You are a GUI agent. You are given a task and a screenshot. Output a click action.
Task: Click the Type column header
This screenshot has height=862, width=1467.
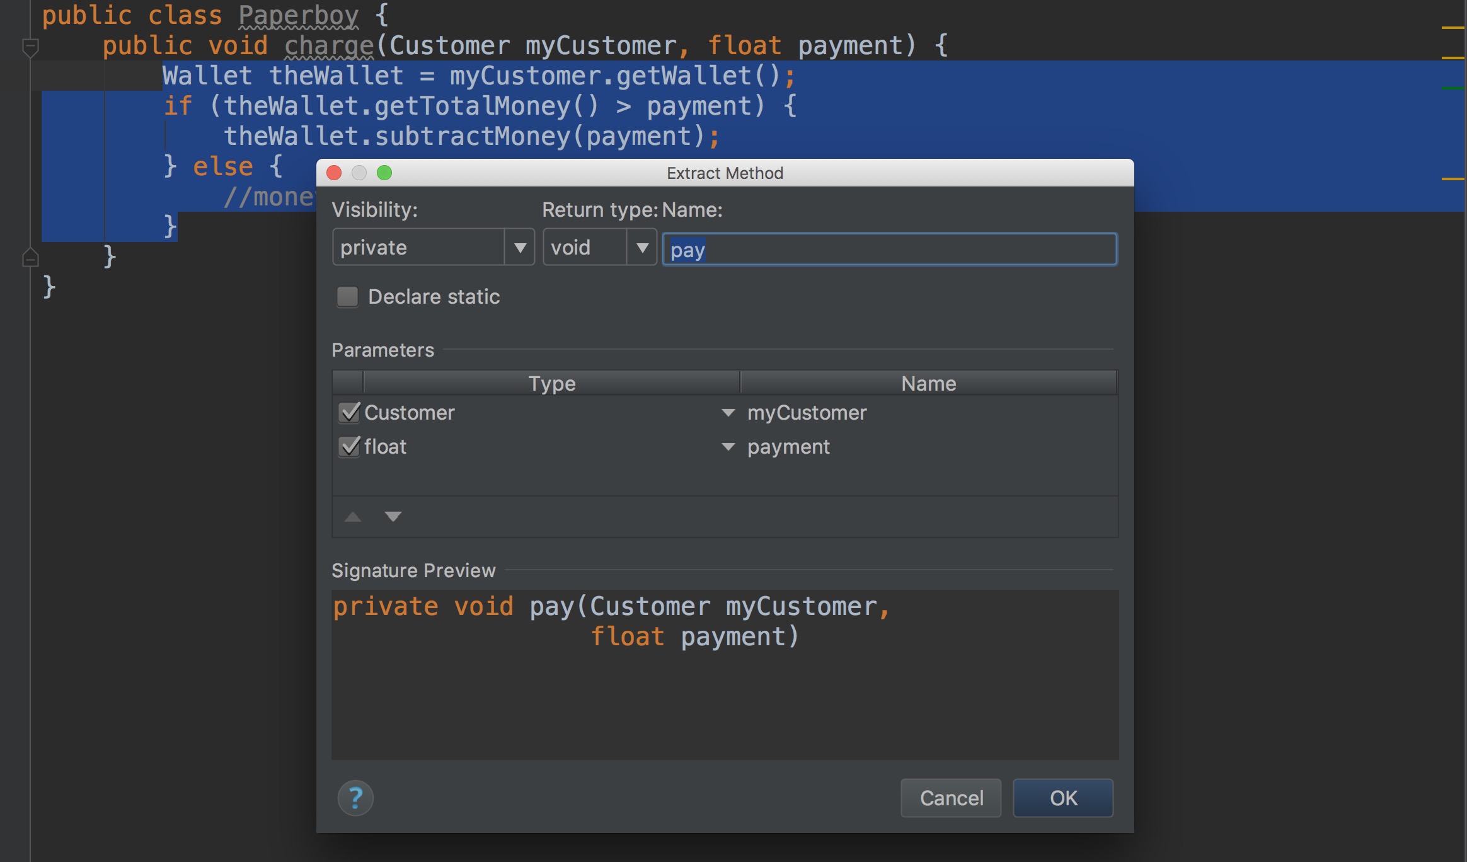click(x=551, y=383)
